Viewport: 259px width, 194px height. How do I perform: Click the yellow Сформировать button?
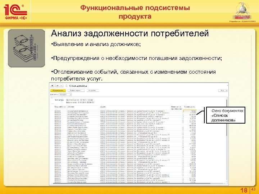pos(58,91)
